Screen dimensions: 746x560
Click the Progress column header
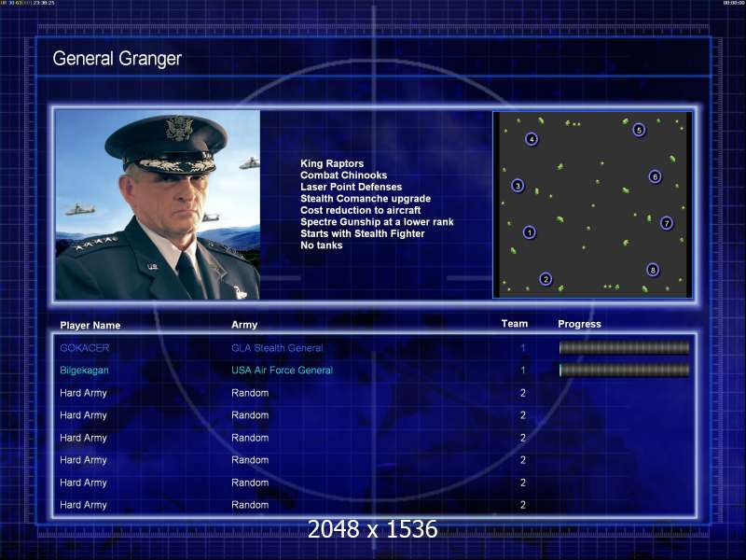click(579, 324)
